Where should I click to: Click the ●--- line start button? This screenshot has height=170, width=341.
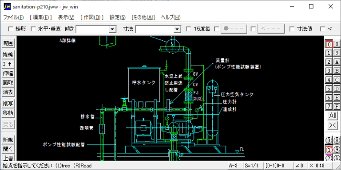234,29
